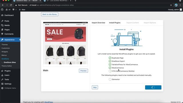Screen dimensions: 183x103
Task: Click the Appearance paintbrush icon
Action: pyautogui.click(x=2, y=40)
